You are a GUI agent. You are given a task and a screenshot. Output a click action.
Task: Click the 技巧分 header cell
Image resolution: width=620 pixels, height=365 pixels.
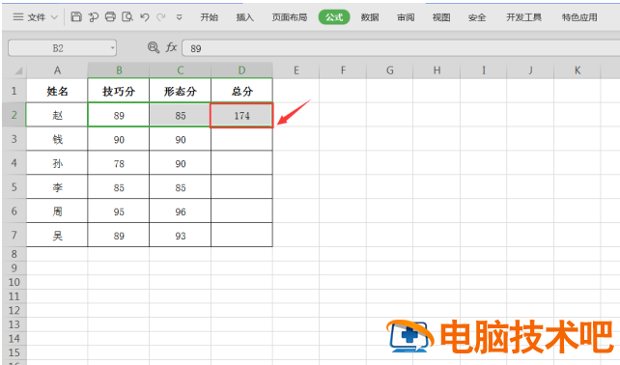[119, 91]
